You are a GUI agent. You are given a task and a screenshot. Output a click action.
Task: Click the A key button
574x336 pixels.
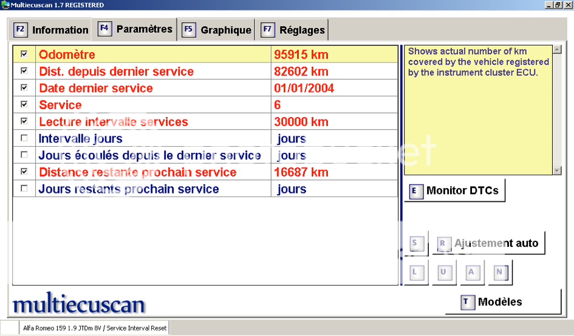tap(472, 272)
